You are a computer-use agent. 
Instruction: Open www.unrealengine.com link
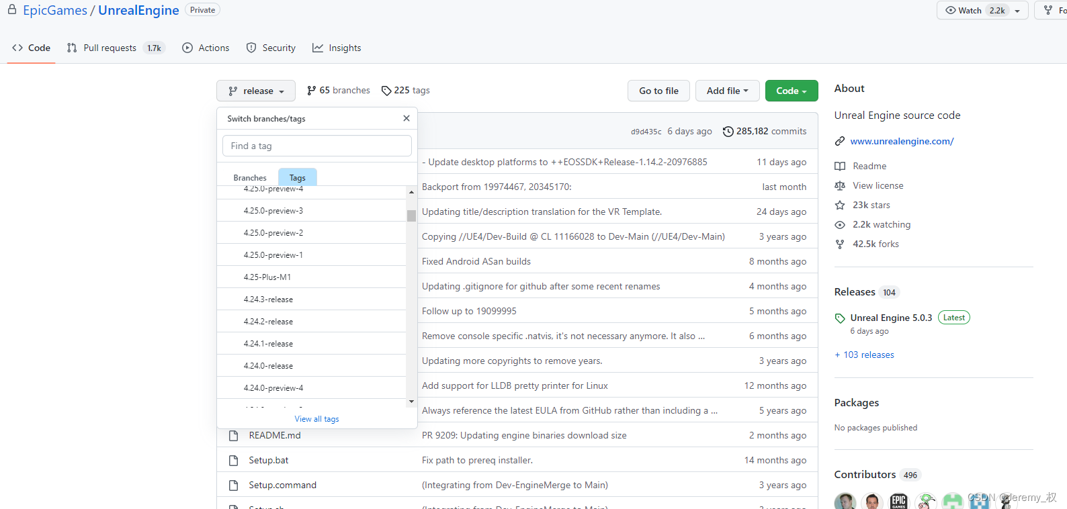[902, 141]
